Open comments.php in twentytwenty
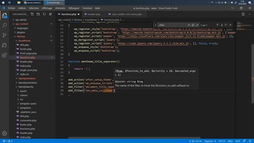Screen dimensions: 254x143 pos(28,120)
